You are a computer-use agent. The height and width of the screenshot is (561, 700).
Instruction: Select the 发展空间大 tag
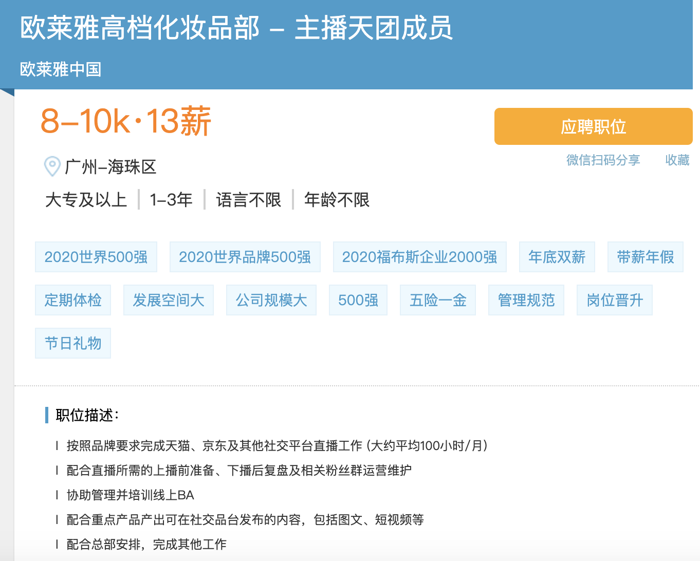click(169, 300)
